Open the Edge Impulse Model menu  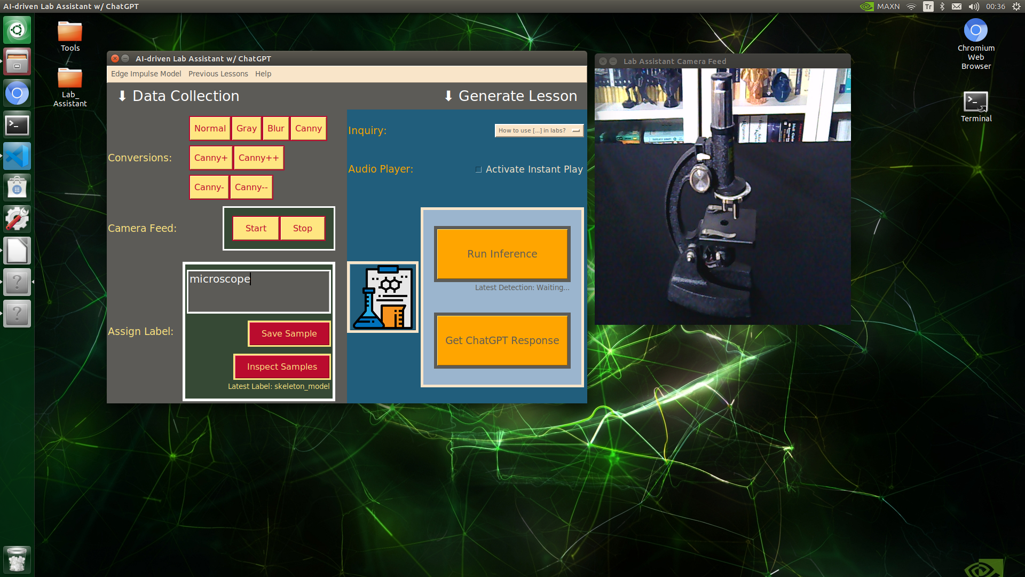click(146, 73)
